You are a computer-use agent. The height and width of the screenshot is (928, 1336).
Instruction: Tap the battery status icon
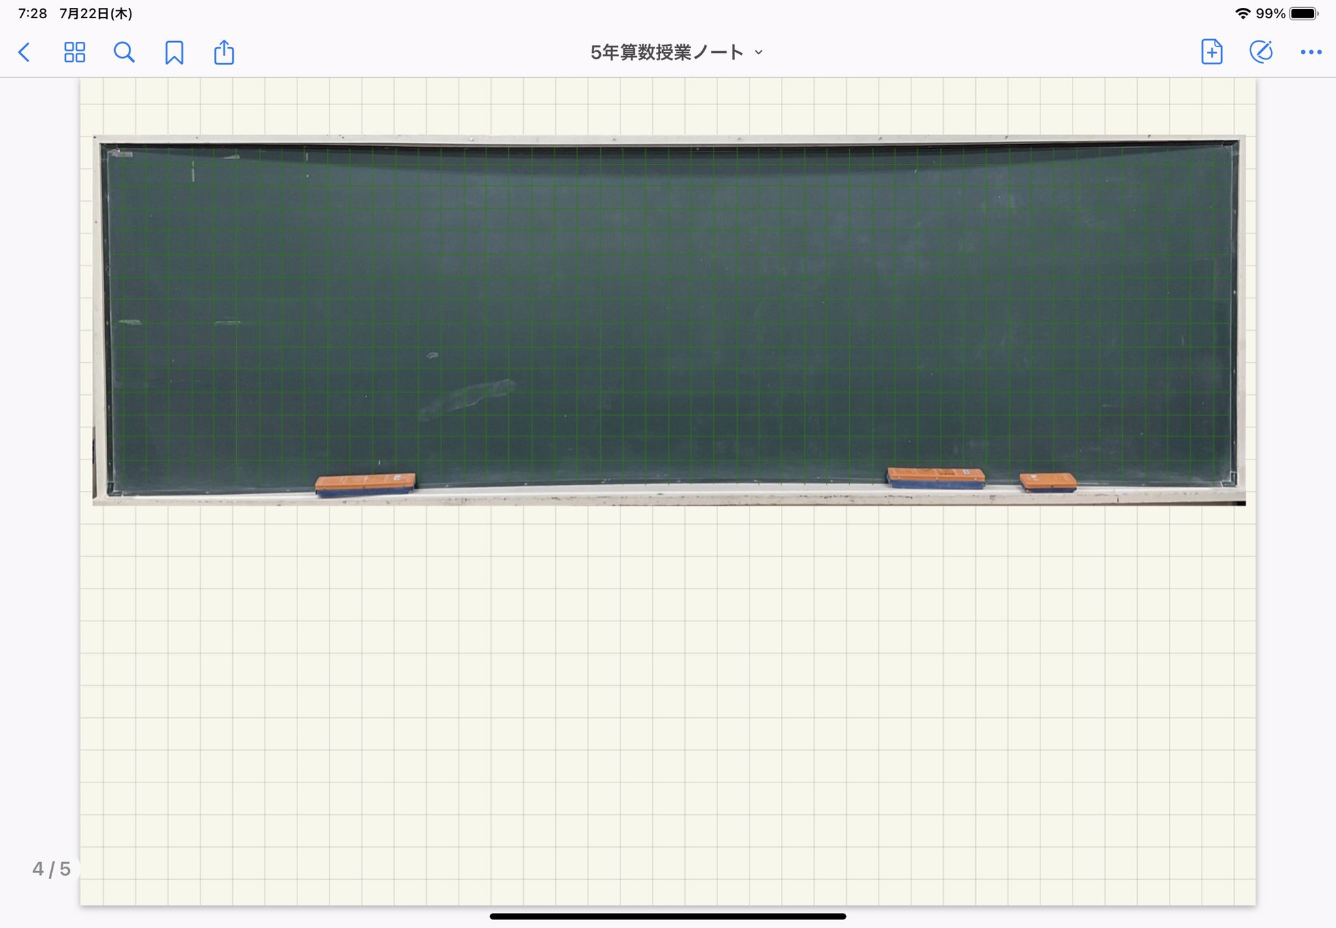pyautogui.click(x=1304, y=13)
